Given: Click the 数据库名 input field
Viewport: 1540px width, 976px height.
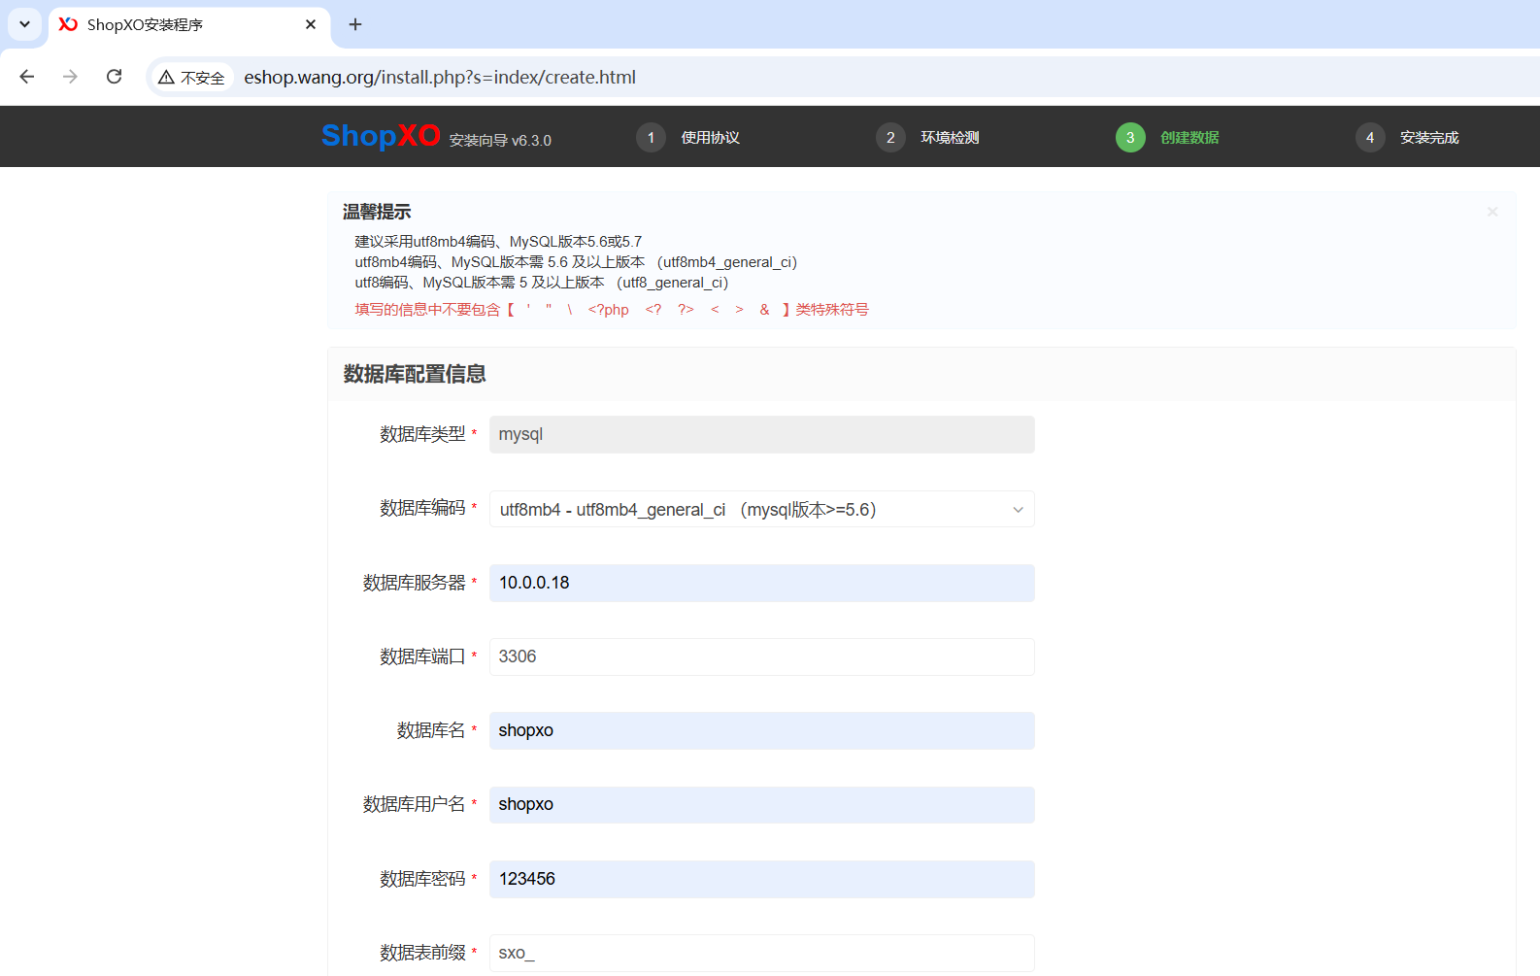Looking at the screenshot, I should [x=762, y=730].
